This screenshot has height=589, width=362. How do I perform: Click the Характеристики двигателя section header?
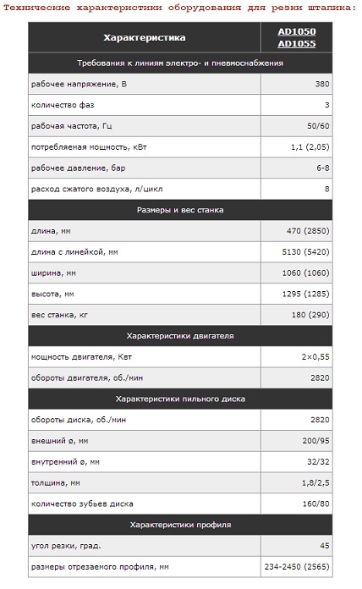(180, 336)
